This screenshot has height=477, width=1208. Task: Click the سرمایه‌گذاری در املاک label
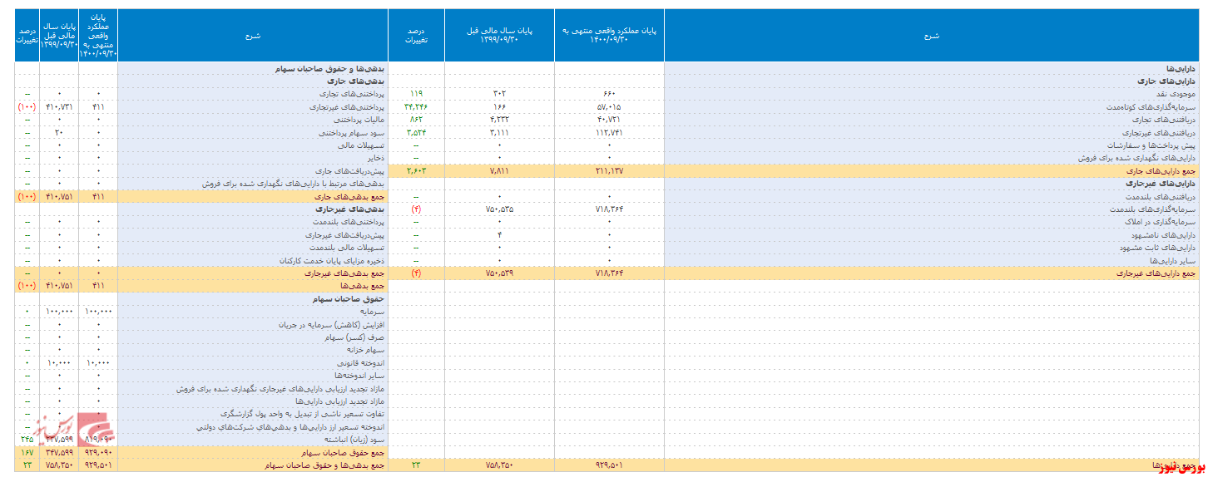(1161, 222)
